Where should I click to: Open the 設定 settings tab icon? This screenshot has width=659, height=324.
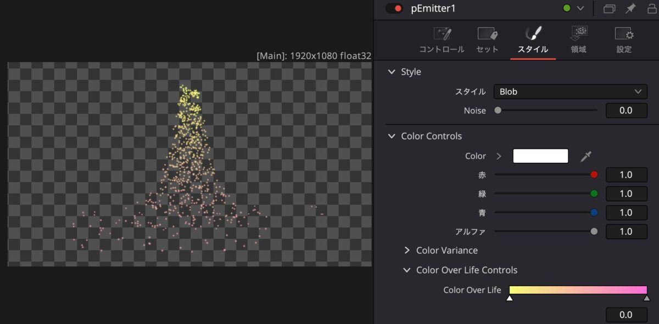(x=624, y=34)
